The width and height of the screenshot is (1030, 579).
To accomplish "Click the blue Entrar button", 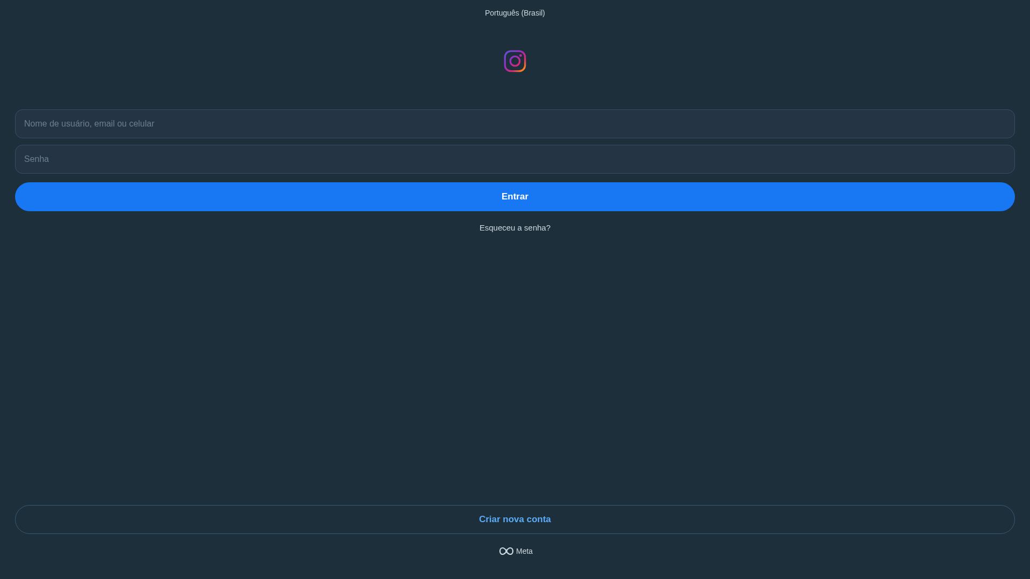I will 515,197.
